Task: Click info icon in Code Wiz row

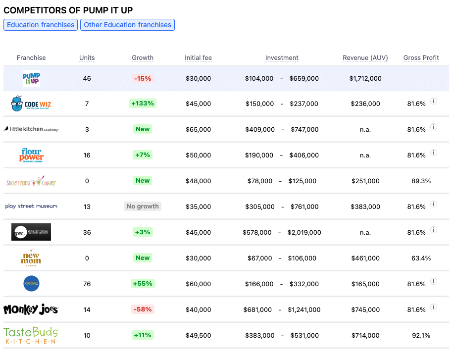Action: (x=434, y=101)
